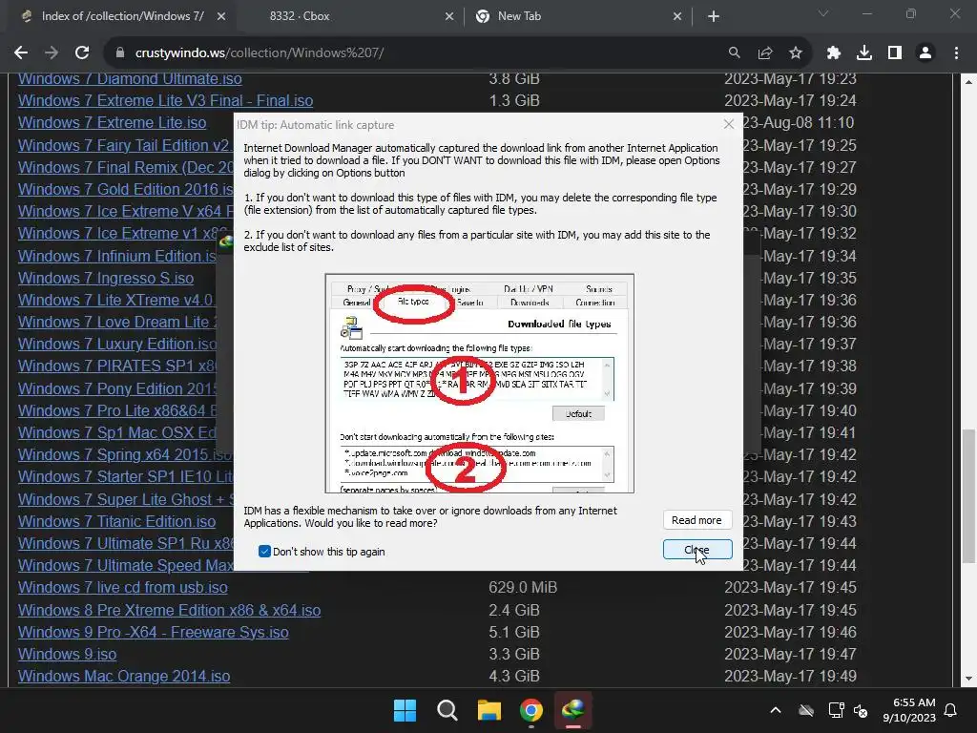Open Windows 7 Ingresso S.iso link
This screenshot has width=977, height=733.
(106, 278)
